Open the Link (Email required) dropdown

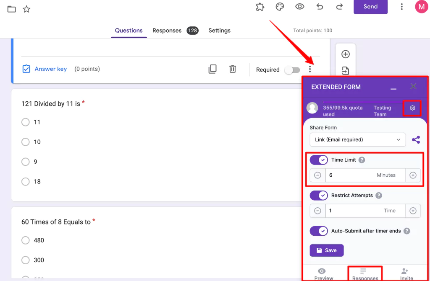pos(357,139)
